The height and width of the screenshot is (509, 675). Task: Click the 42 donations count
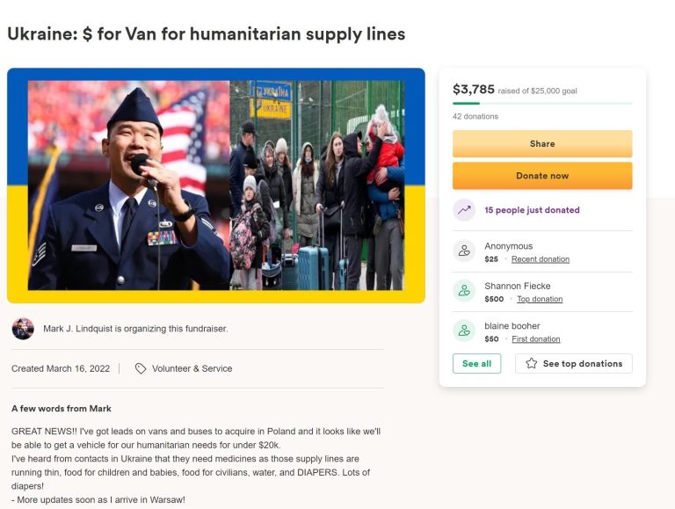(x=475, y=116)
